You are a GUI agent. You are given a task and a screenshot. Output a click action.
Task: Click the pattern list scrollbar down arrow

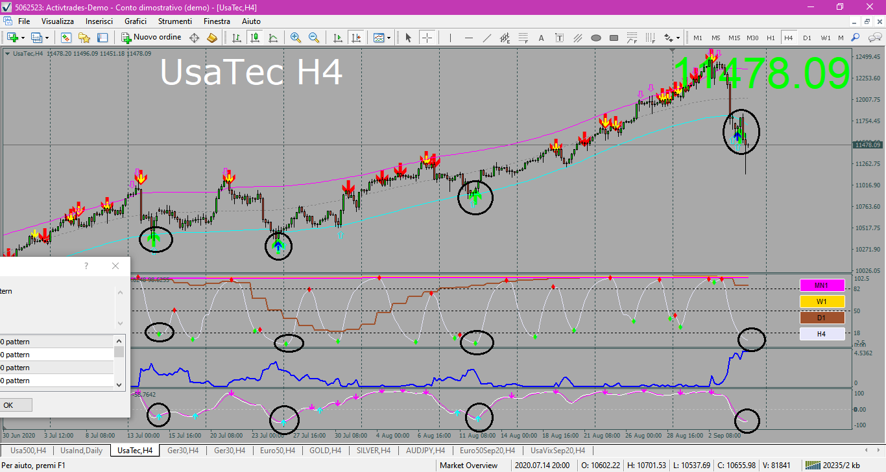pyautogui.click(x=119, y=384)
